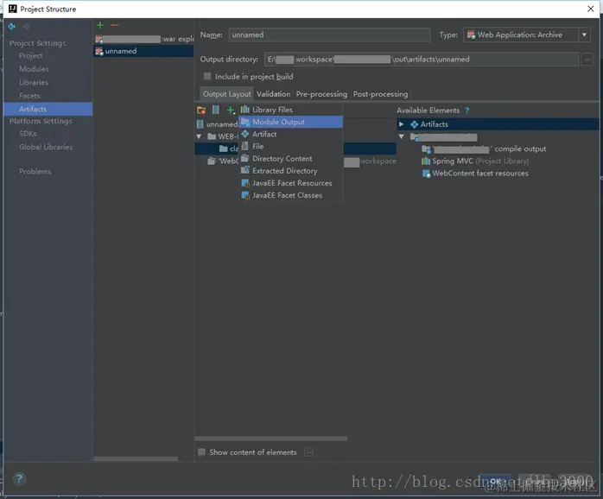Choose JavaEE Facet Classes from popup menu
The width and height of the screenshot is (603, 499).
click(291, 195)
